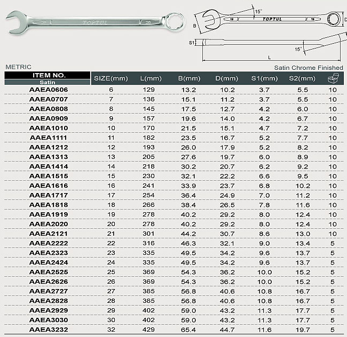This screenshot has height=337, width=347.
Task: Select item number AAEA1111
Action: [x=49, y=138]
